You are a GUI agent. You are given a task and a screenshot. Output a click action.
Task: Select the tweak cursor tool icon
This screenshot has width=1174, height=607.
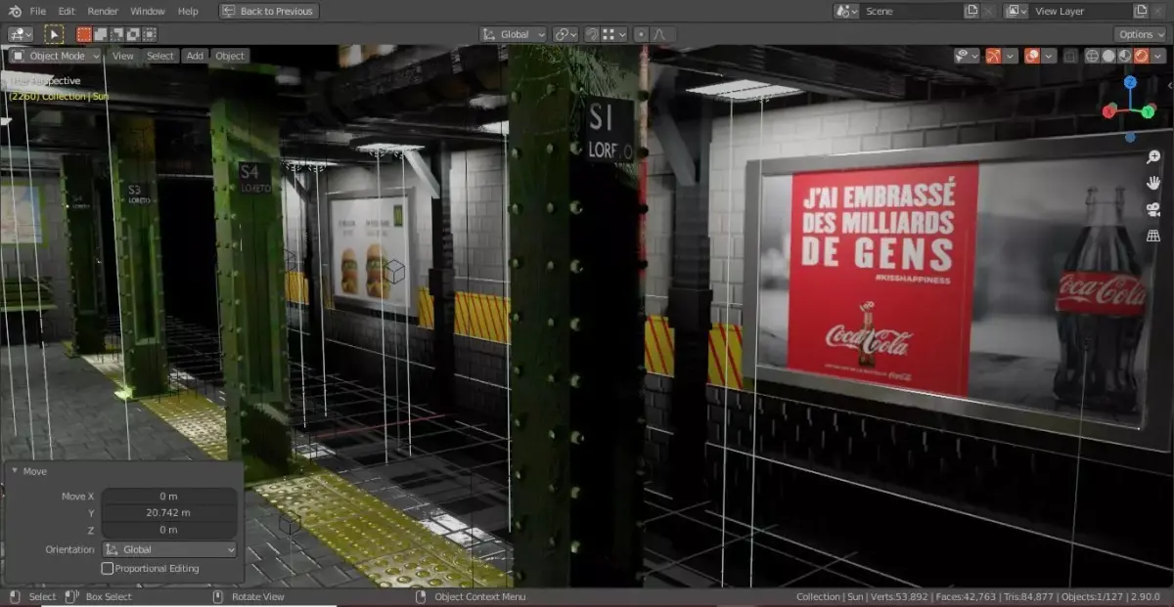pos(53,34)
